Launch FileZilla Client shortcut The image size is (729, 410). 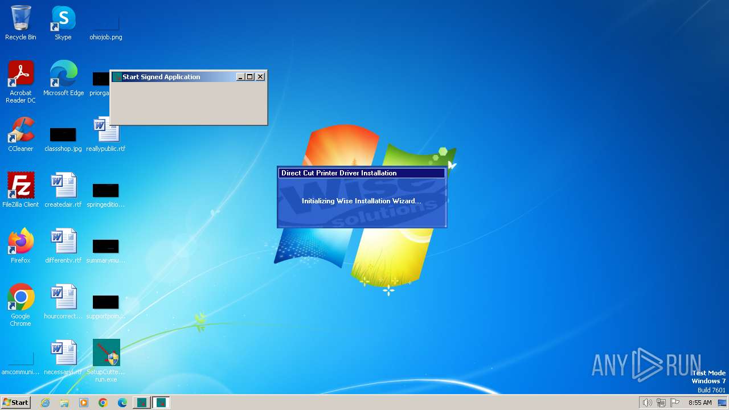pos(21,190)
